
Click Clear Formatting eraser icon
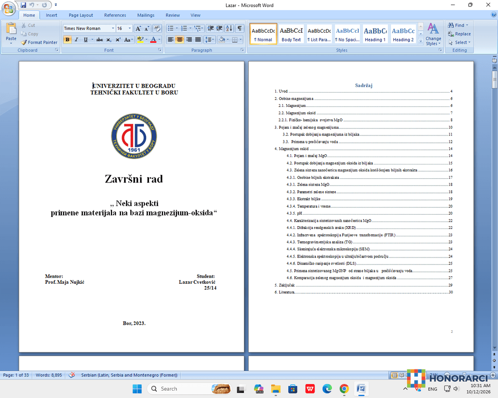click(x=157, y=29)
